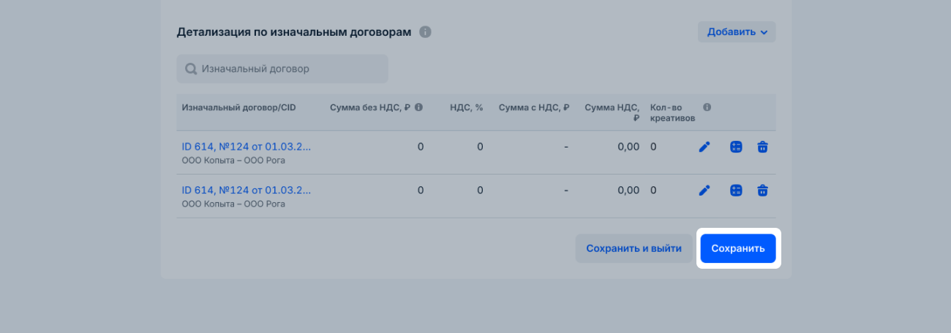Focus the Изначальный договор search field
Screen dimensions: 951x333
[289, 69]
